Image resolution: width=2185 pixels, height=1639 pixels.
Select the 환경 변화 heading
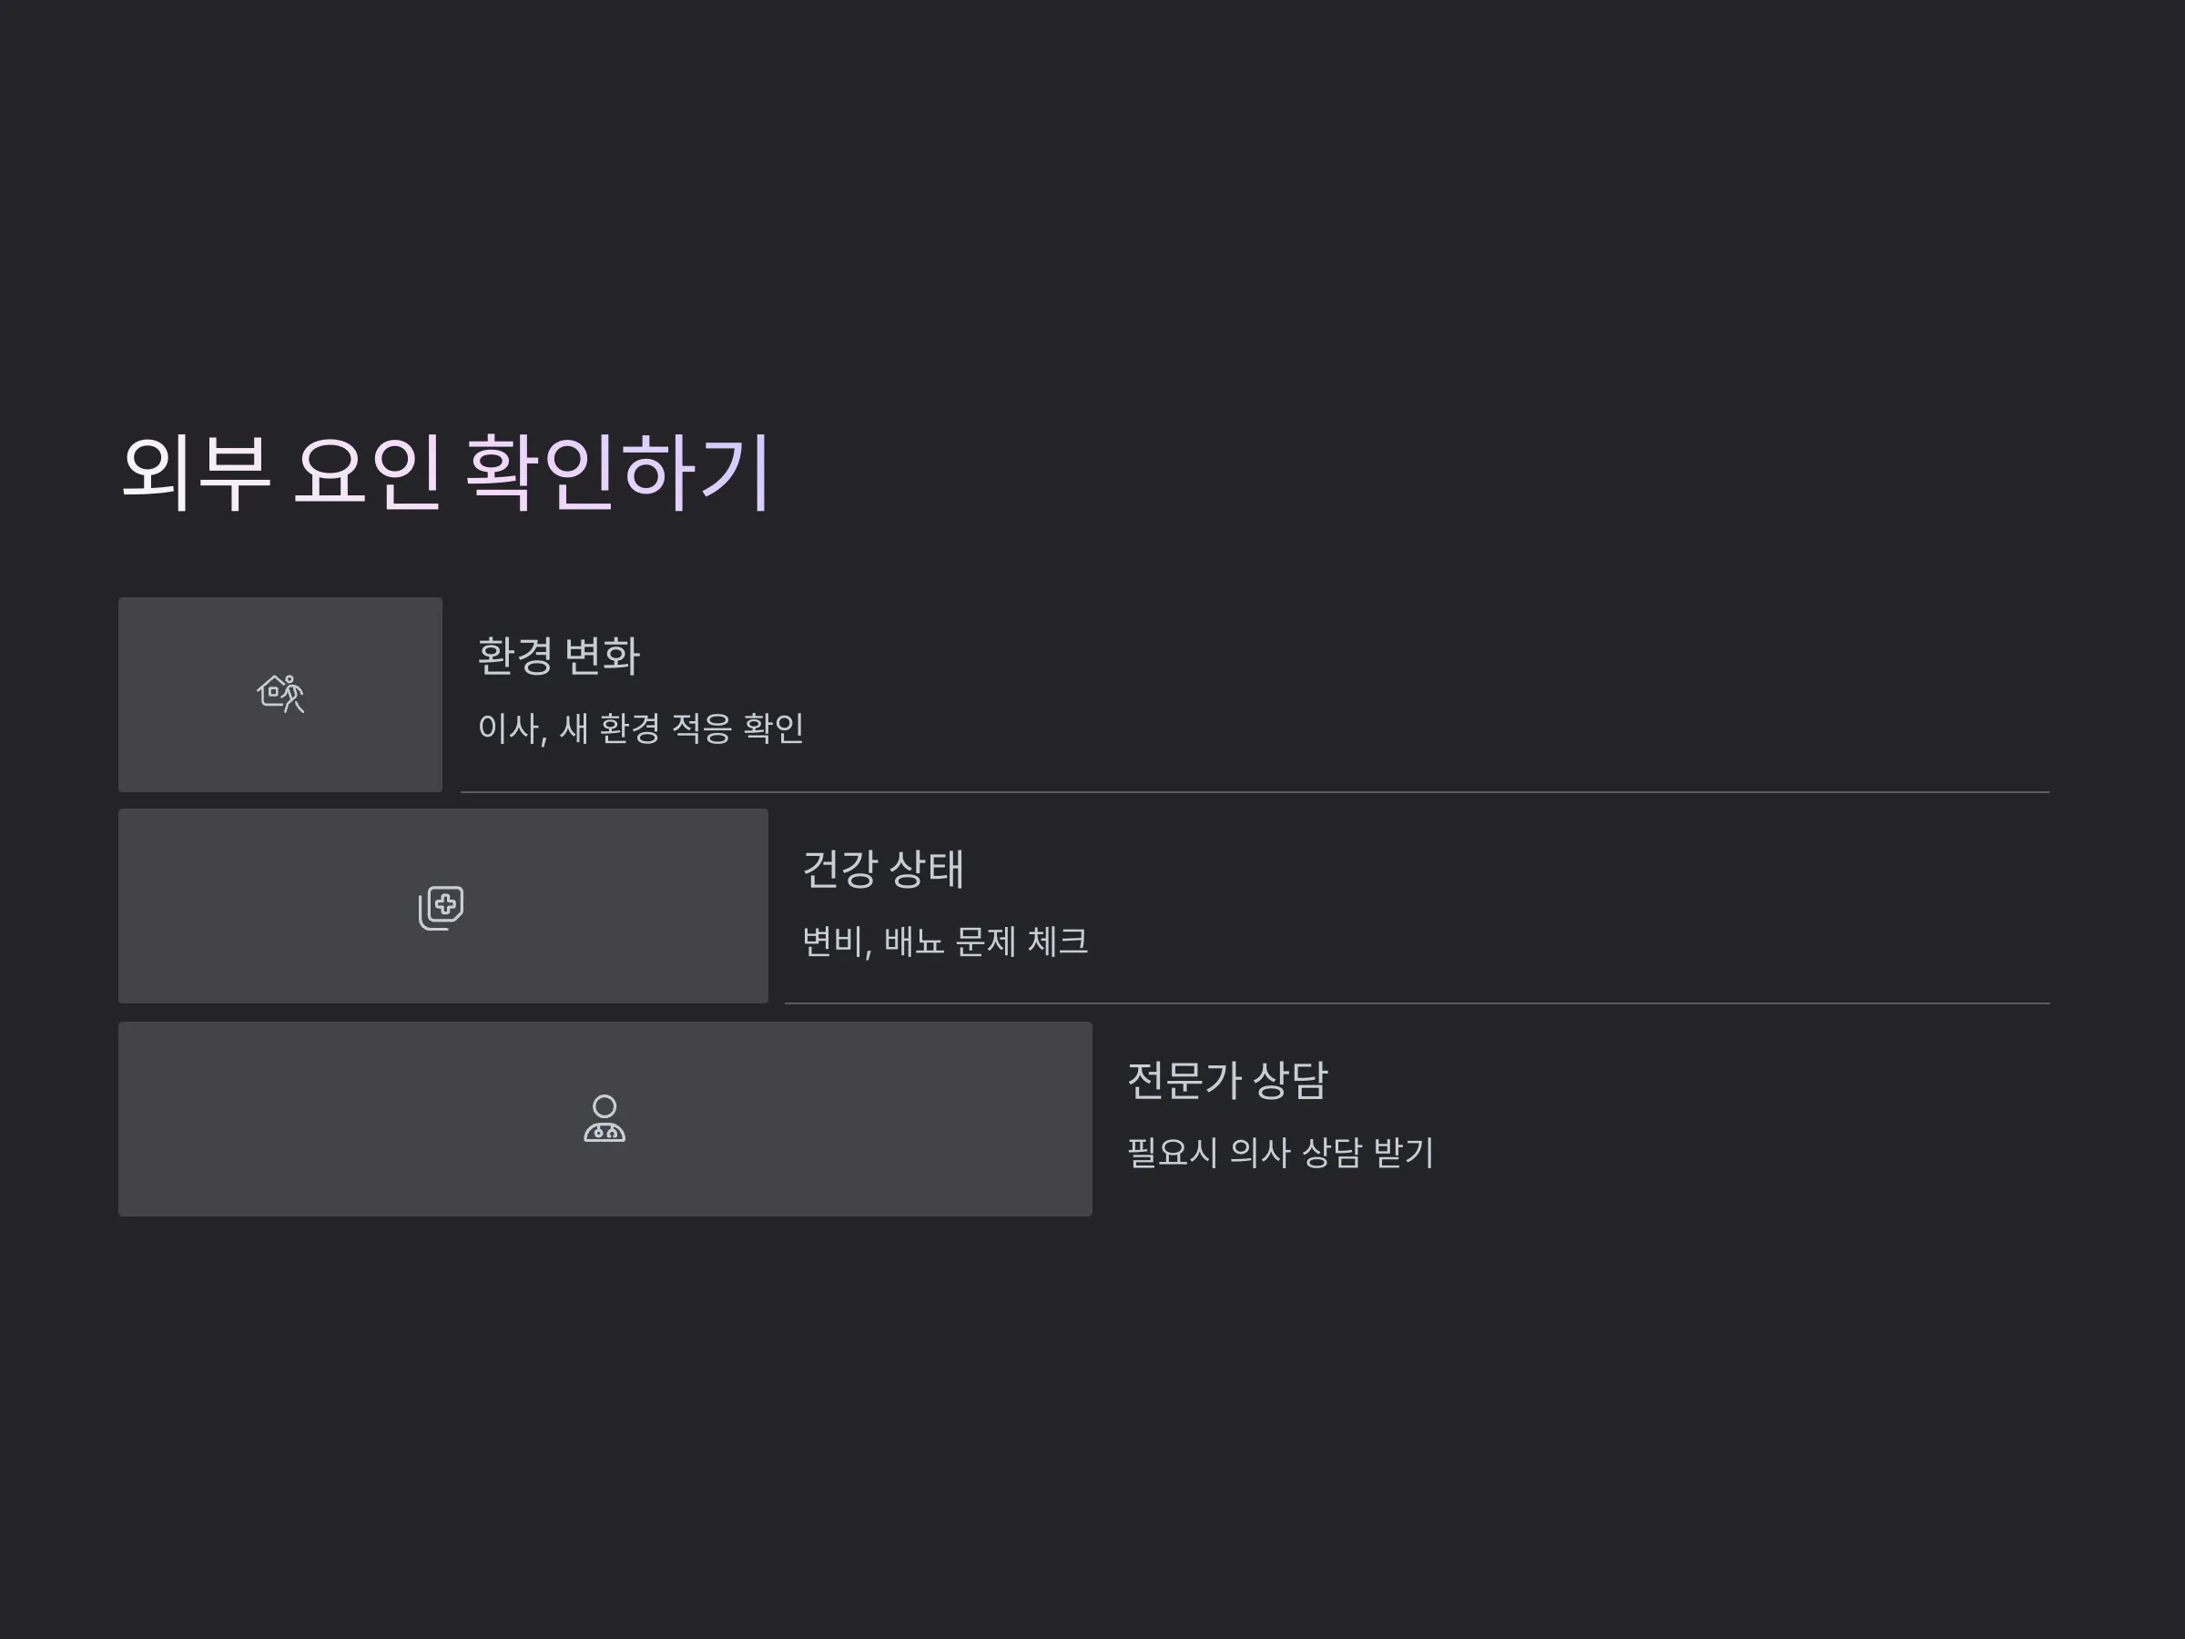559,656
